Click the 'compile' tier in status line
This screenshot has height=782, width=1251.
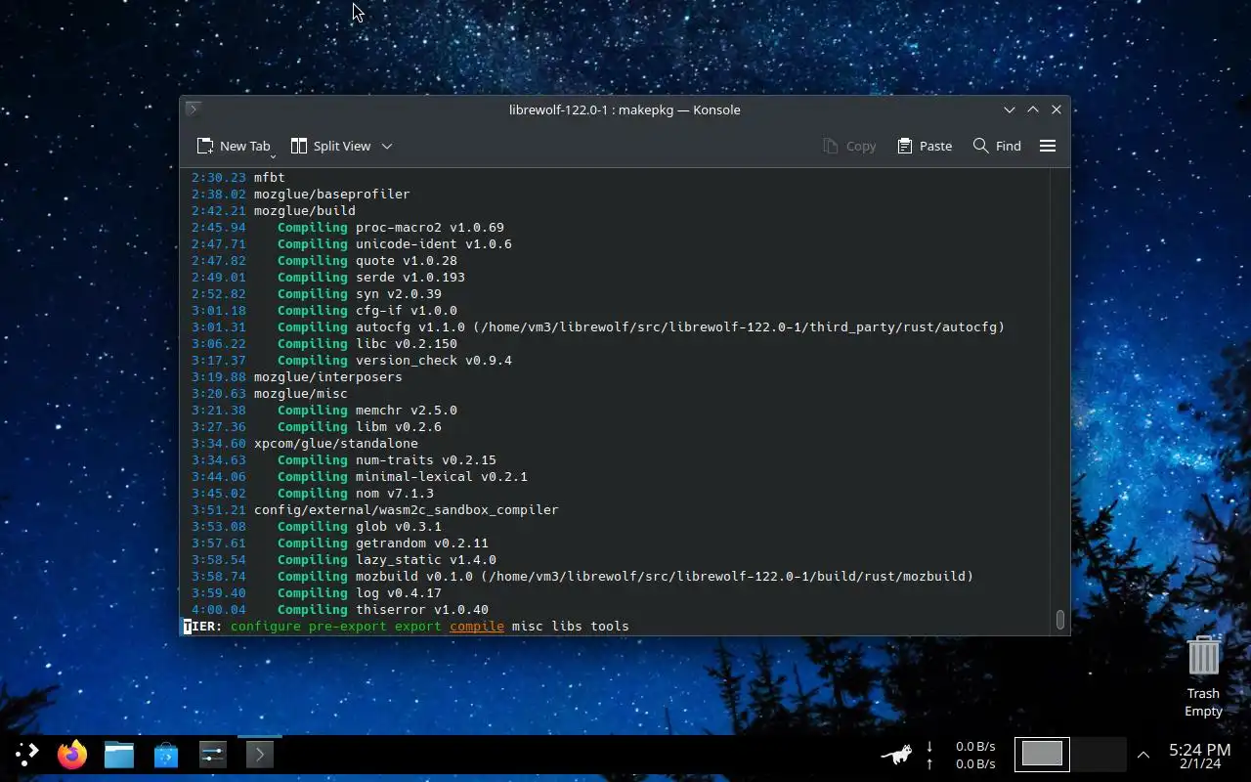click(x=477, y=626)
